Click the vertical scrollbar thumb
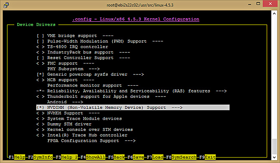 (x=274, y=146)
